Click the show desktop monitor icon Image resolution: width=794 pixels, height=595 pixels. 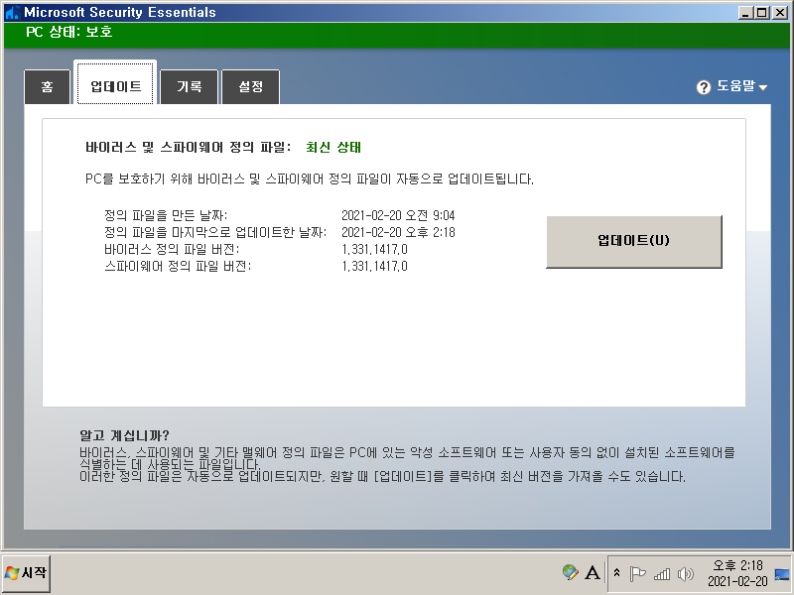point(782,574)
